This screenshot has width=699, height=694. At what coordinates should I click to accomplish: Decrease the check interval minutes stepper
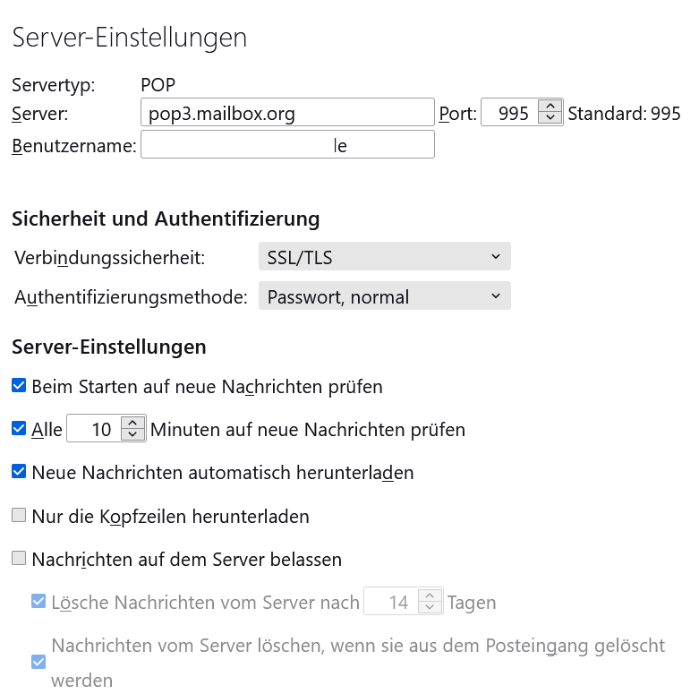[x=132, y=434]
